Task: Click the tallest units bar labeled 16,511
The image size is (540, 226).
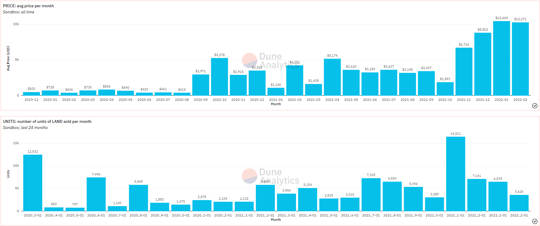Action: 455,174
